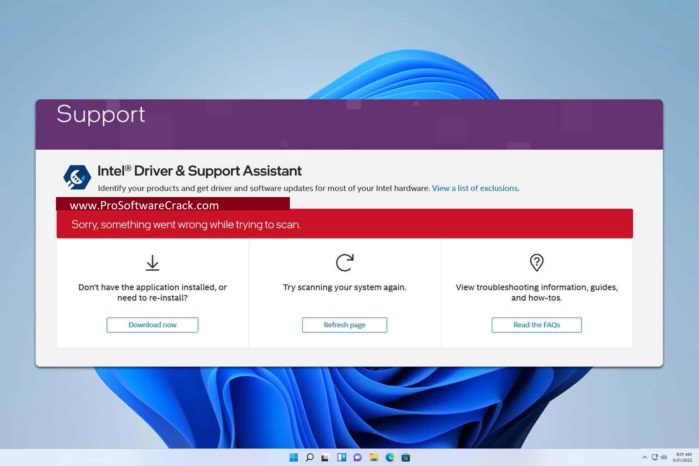Click the Refresh page button
Viewport: 699px width, 466px height.
344,325
